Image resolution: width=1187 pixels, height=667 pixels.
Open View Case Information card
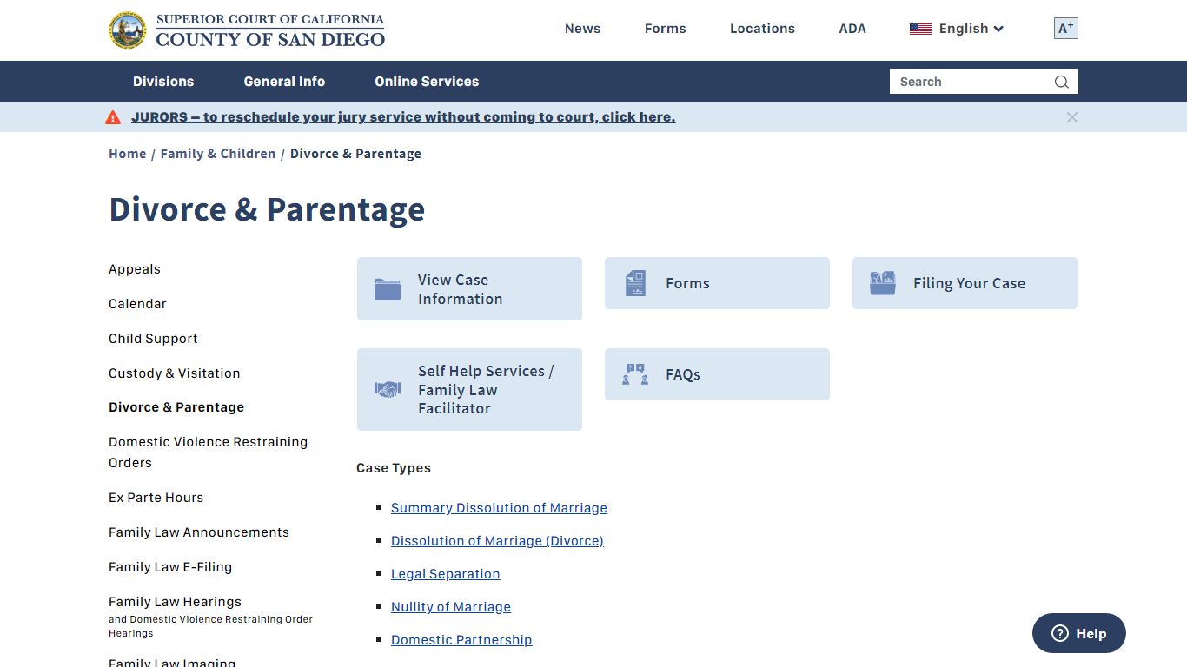(x=469, y=289)
